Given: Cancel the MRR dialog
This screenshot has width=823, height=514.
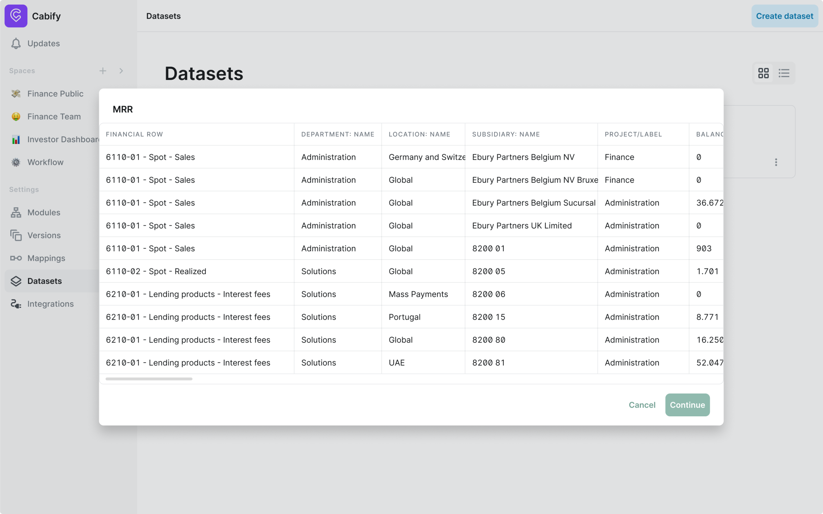Looking at the screenshot, I should tap(642, 405).
